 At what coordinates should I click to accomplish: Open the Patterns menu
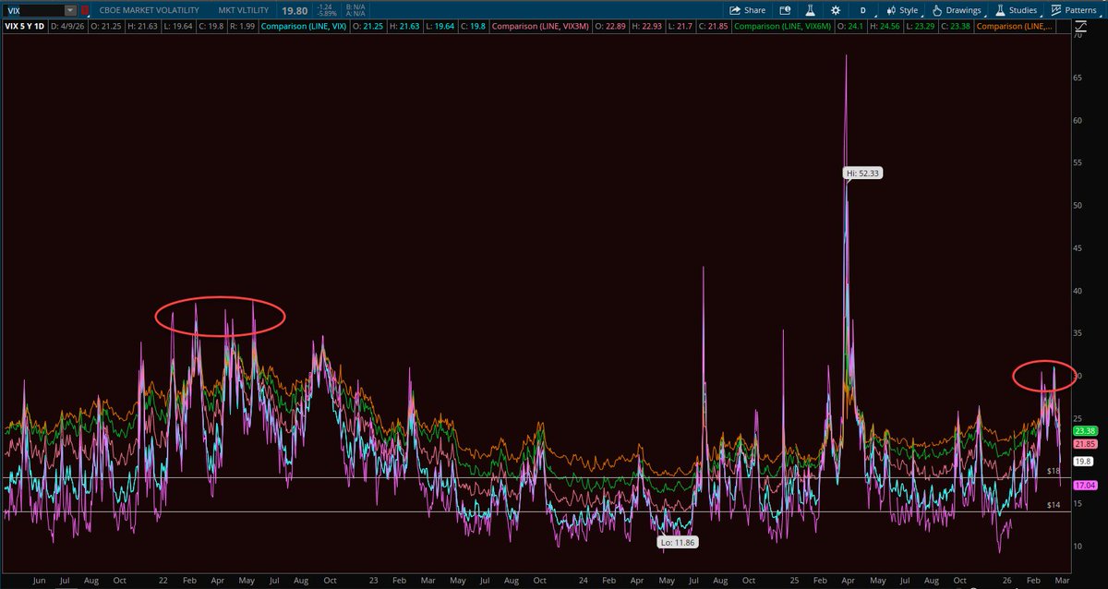pos(1077,10)
